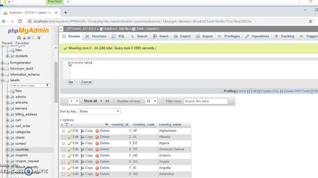Click Copy icon for Andorra row
Image resolution: width=318 pixels, height=178 pixels.
[82, 156]
